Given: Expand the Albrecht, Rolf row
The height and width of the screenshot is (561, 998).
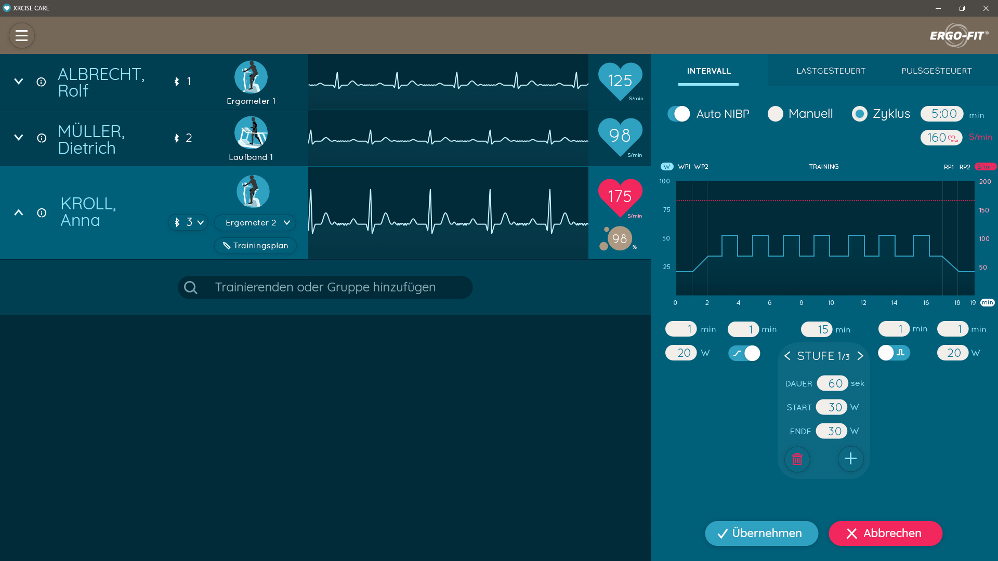Looking at the screenshot, I should pos(19,82).
